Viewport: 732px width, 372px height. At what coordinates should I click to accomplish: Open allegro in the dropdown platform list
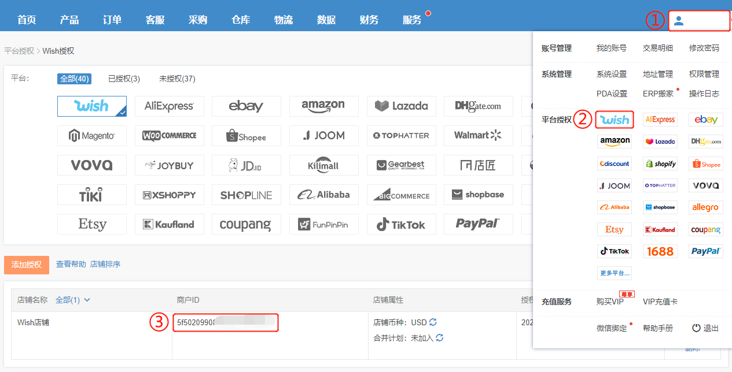pos(706,207)
